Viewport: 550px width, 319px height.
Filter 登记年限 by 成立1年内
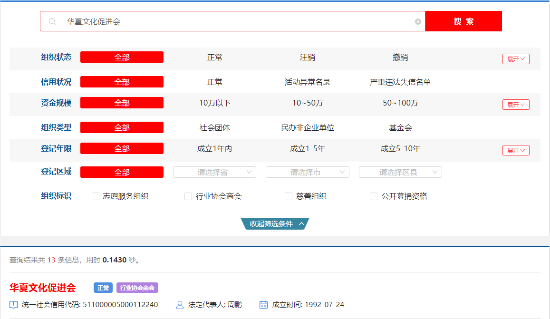point(215,148)
